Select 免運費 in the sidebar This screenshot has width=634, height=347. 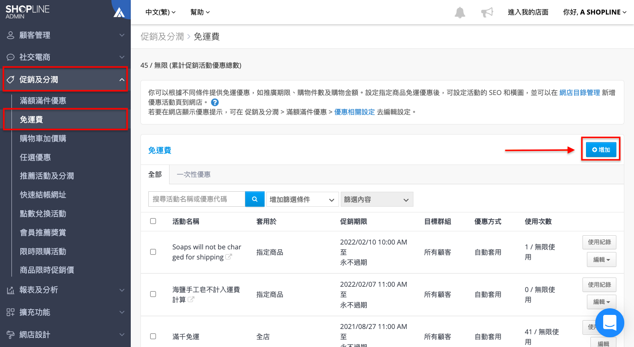31,120
